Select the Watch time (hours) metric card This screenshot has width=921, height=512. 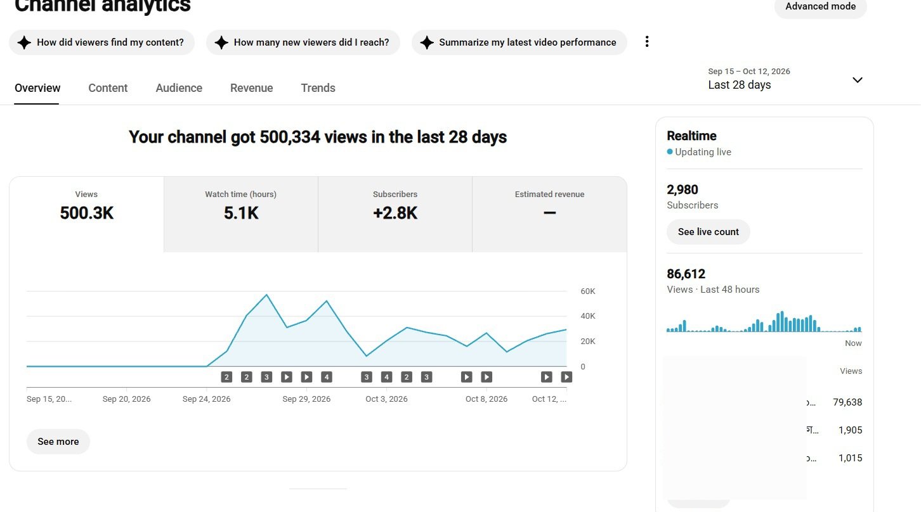241,214
